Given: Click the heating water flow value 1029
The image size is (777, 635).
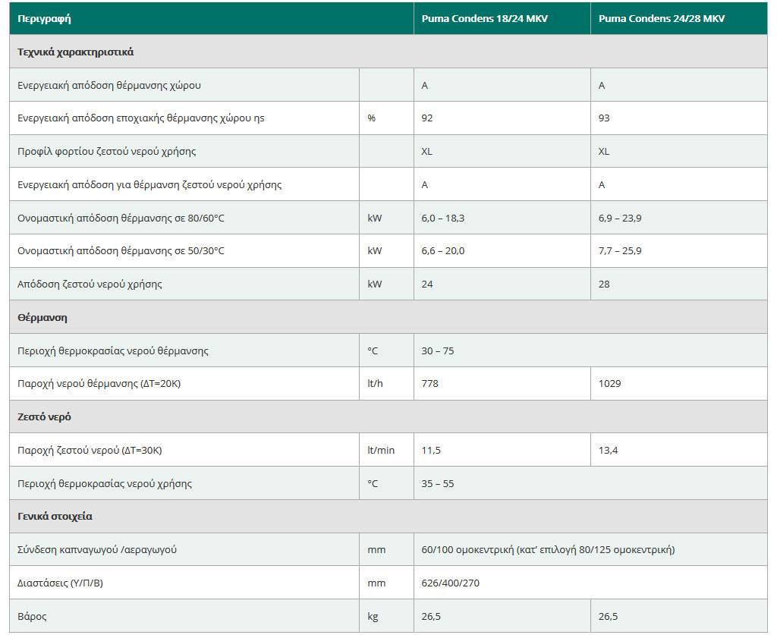Looking at the screenshot, I should [609, 383].
